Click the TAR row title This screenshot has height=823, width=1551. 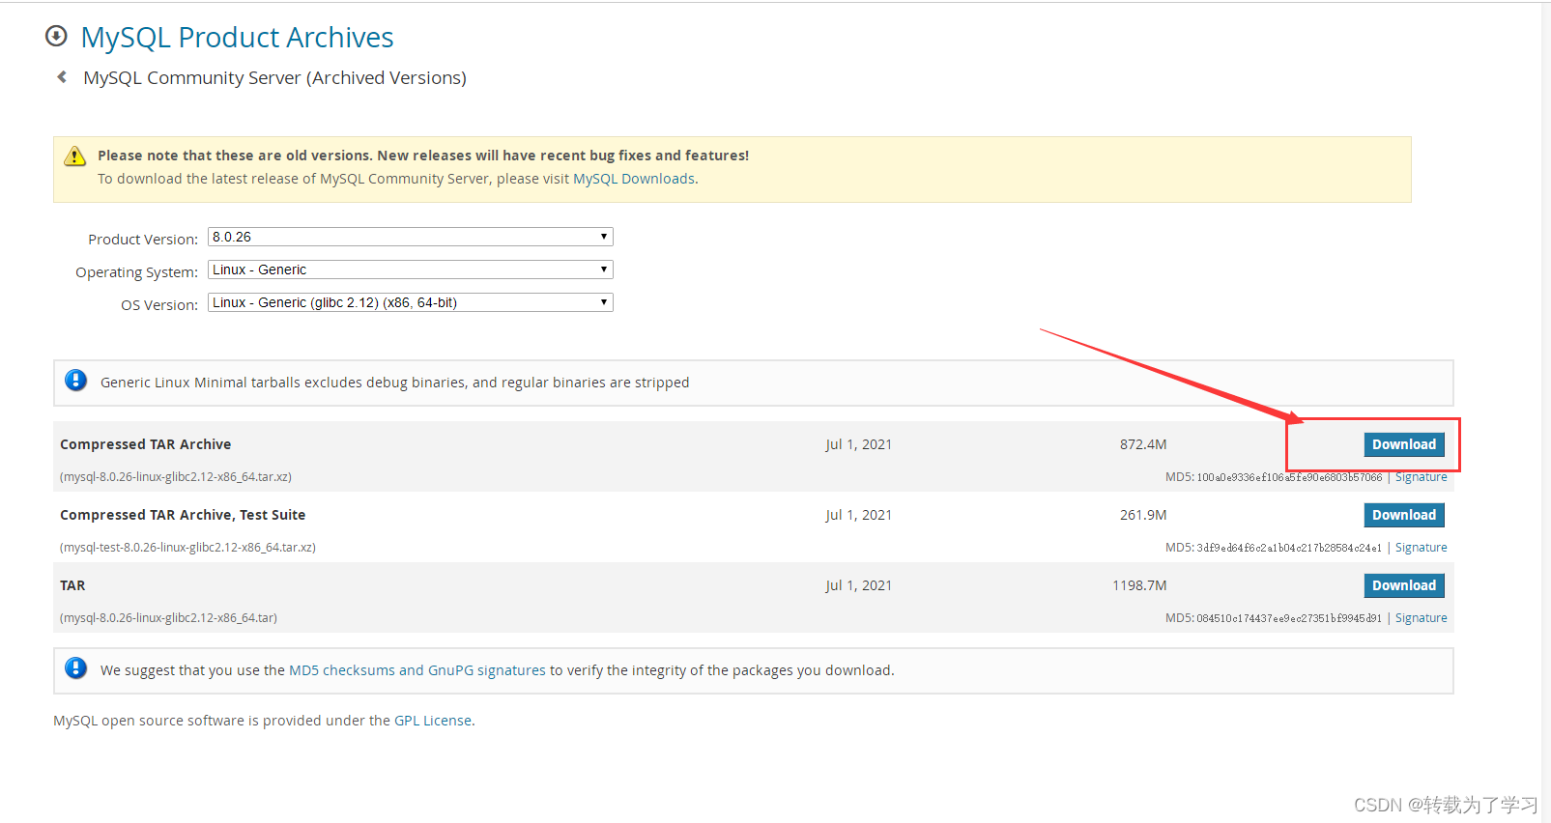tap(72, 585)
